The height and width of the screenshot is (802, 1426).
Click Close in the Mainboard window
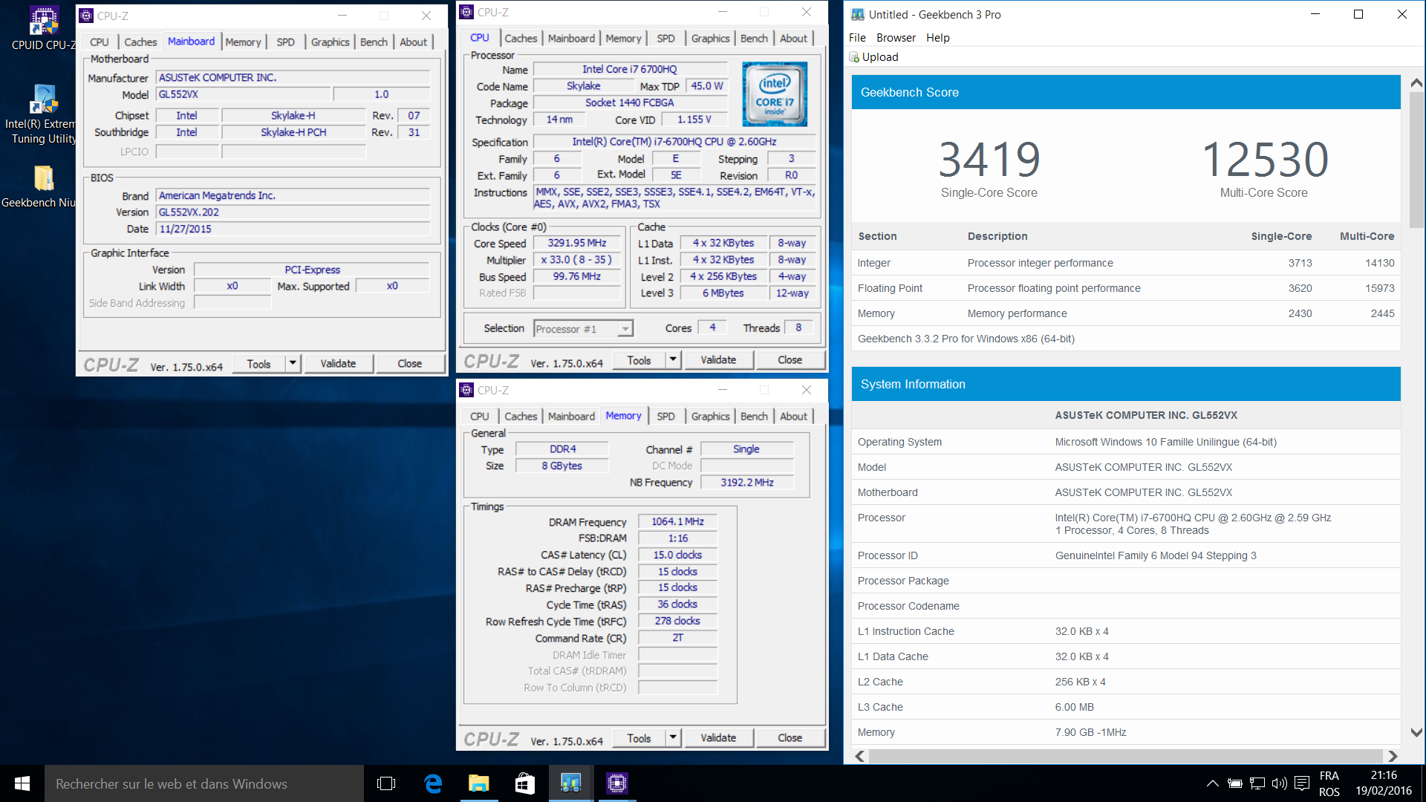pos(409,364)
